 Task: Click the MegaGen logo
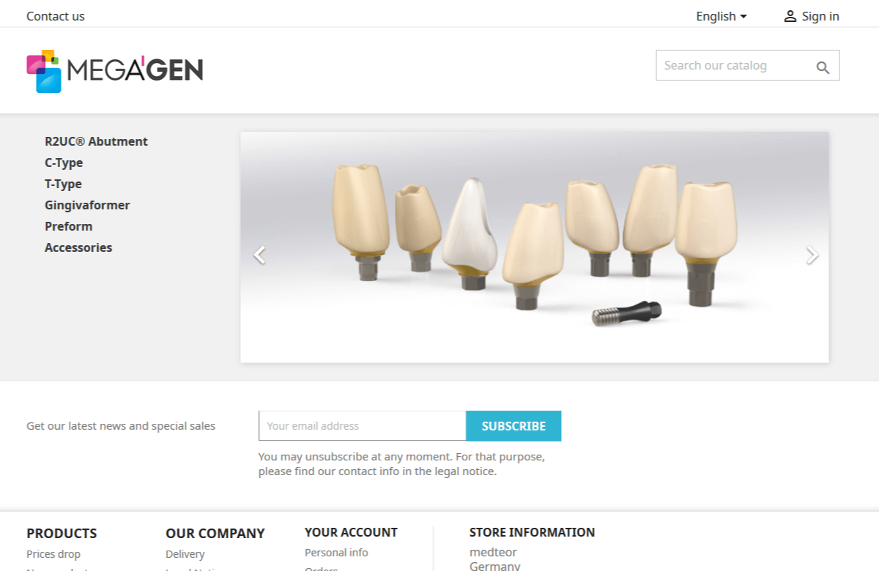tap(115, 71)
